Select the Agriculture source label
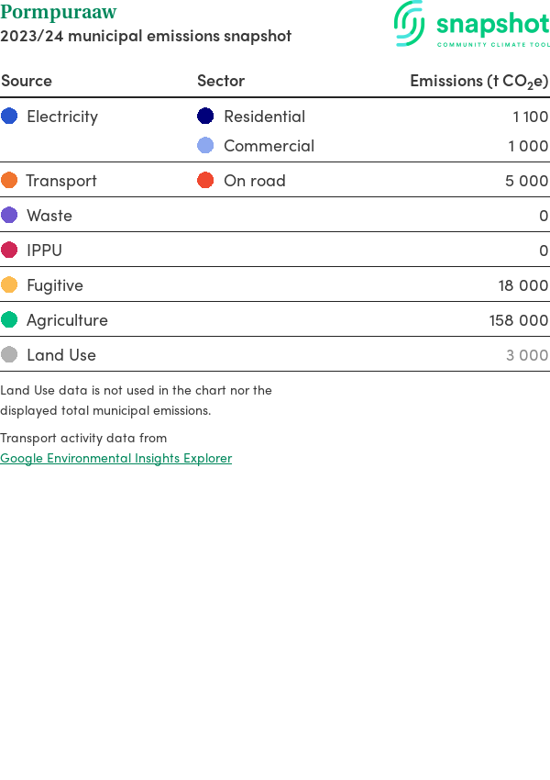The width and height of the screenshot is (550, 780). click(x=67, y=320)
